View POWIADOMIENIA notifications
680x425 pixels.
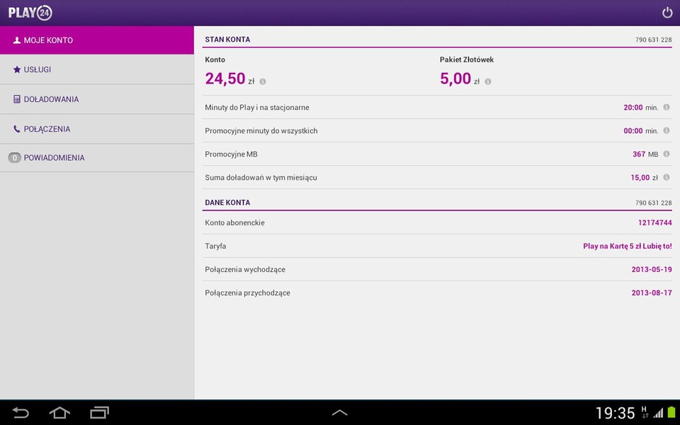point(97,158)
